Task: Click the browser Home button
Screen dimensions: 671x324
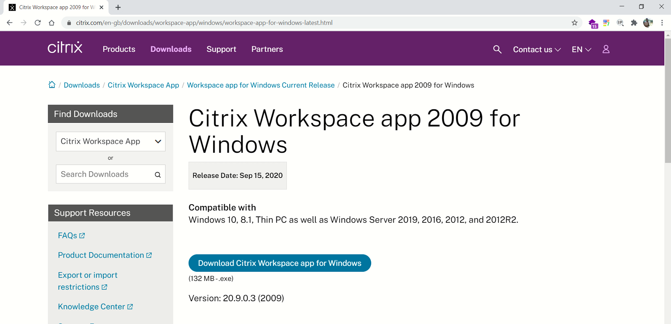Action: click(x=52, y=23)
